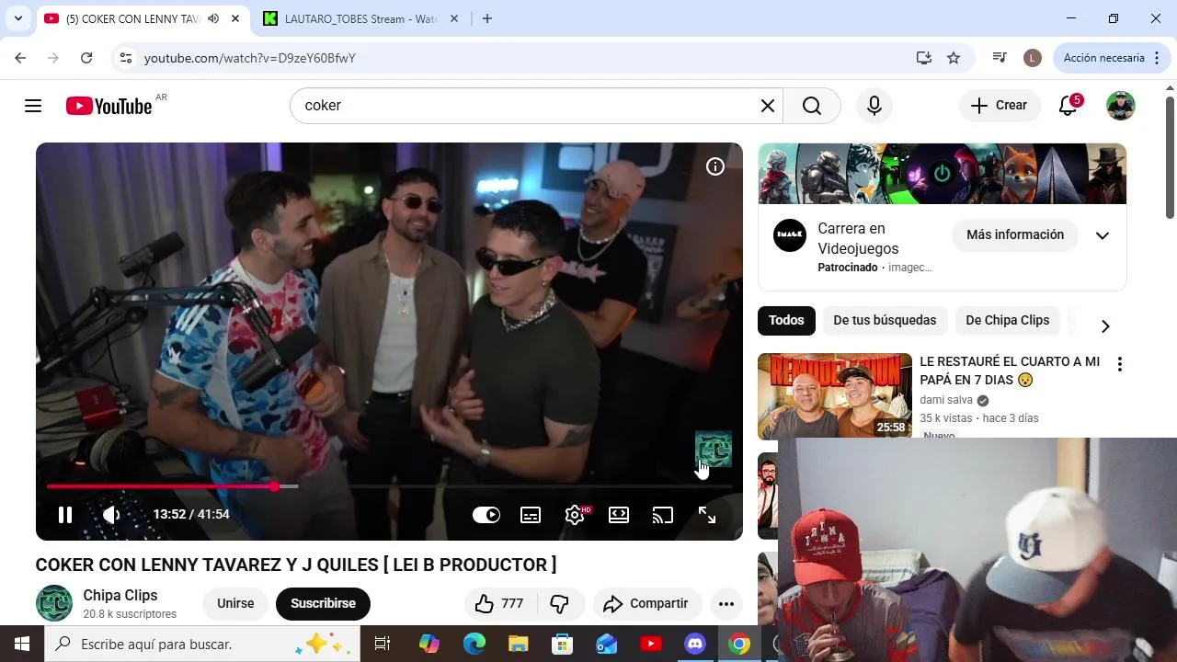Click the Windows taskbar search box
1177x662 pixels.
coord(201,645)
